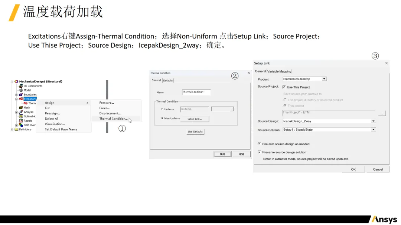Click the This Project* - ETM path field

(329, 113)
